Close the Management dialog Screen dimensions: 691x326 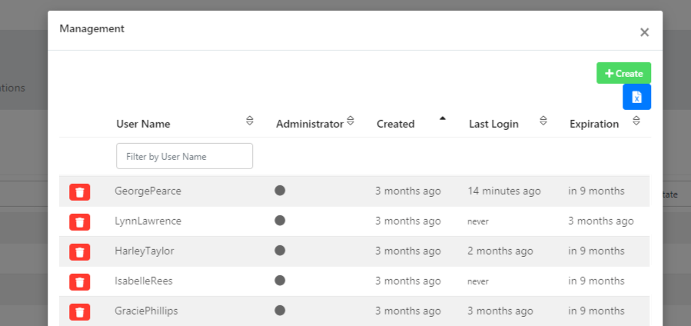tap(644, 32)
